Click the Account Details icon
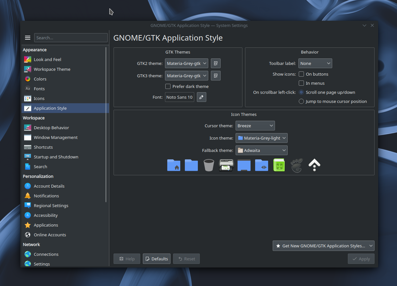 click(28, 186)
